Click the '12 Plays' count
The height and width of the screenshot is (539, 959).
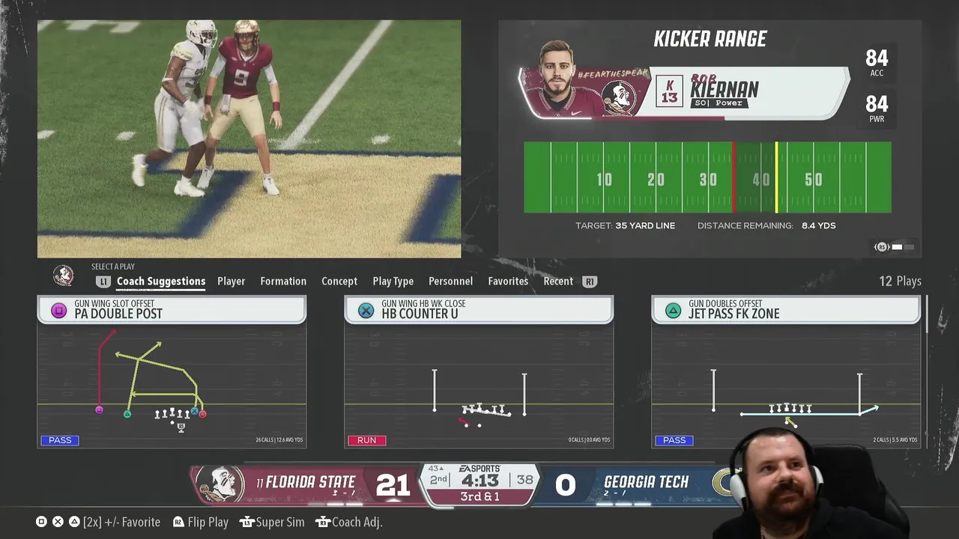[x=900, y=281]
